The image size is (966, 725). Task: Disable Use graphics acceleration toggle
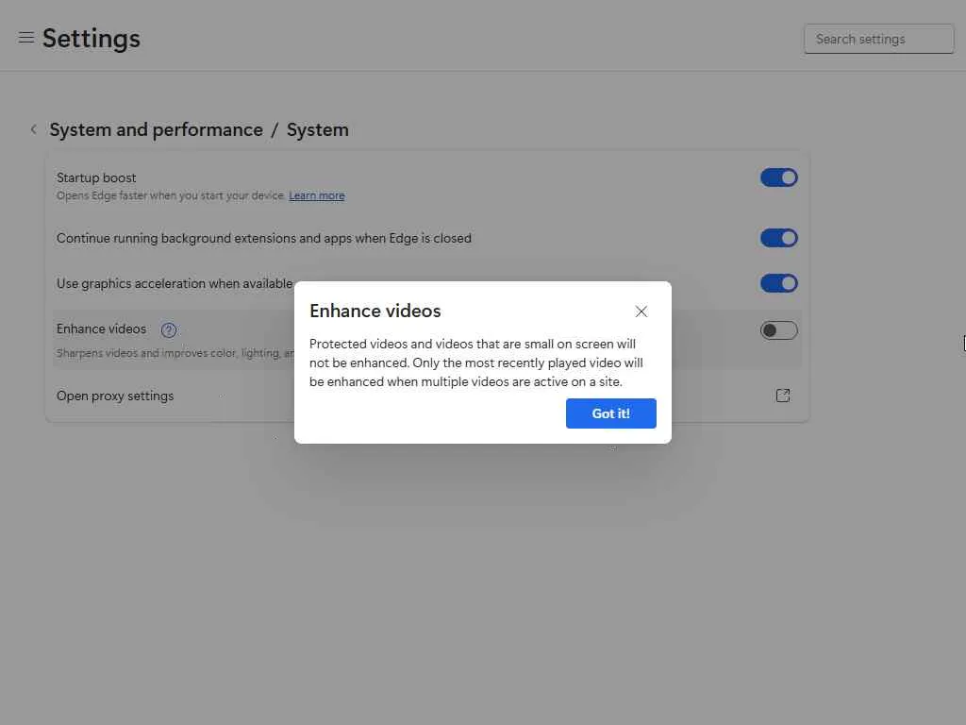pos(778,283)
